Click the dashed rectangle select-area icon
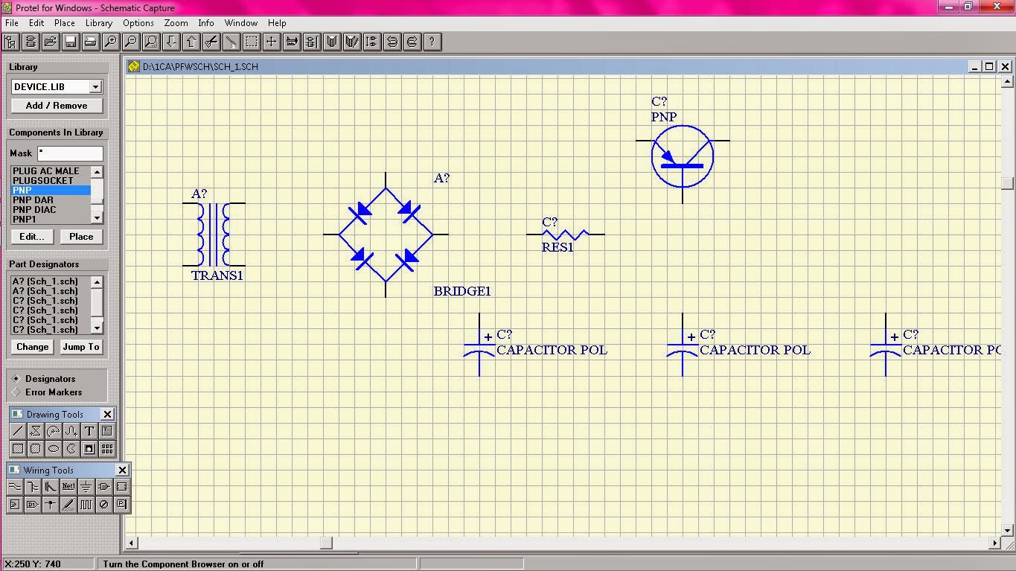This screenshot has width=1016, height=571. tap(252, 42)
